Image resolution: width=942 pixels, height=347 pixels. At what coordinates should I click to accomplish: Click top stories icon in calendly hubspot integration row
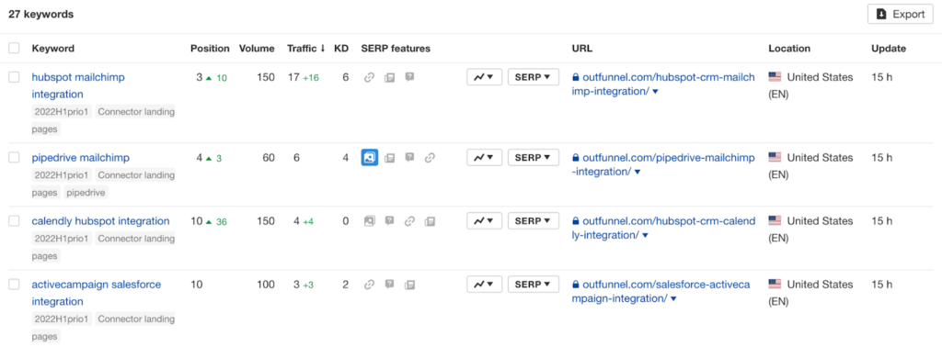[x=430, y=221]
